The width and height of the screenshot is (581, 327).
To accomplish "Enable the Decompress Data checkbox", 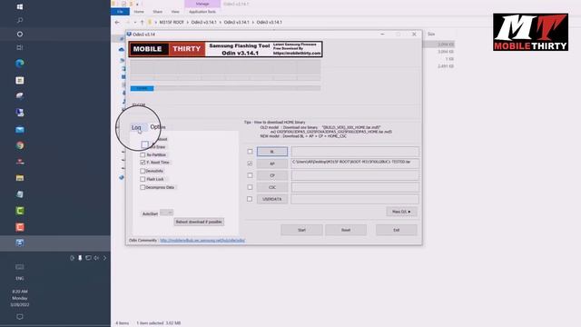I will tap(143, 187).
